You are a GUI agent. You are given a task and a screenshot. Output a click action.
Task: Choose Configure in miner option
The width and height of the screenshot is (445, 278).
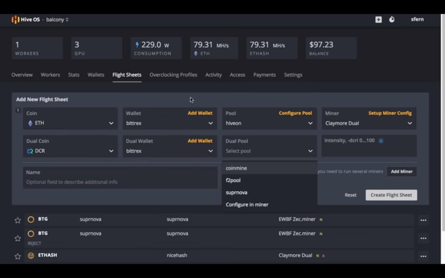point(269,205)
